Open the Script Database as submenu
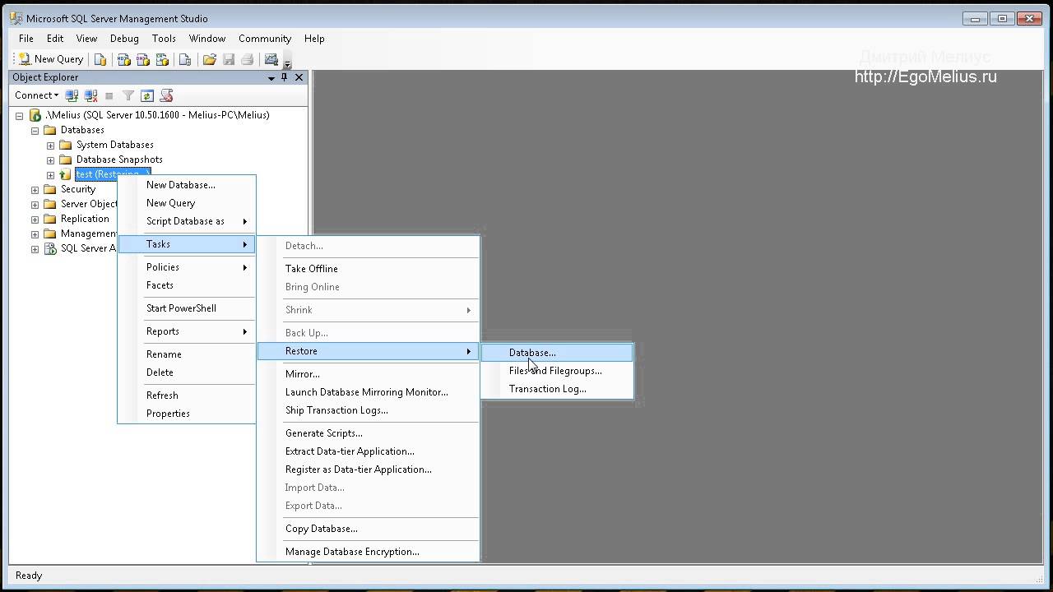Image resolution: width=1053 pixels, height=592 pixels. point(187,221)
